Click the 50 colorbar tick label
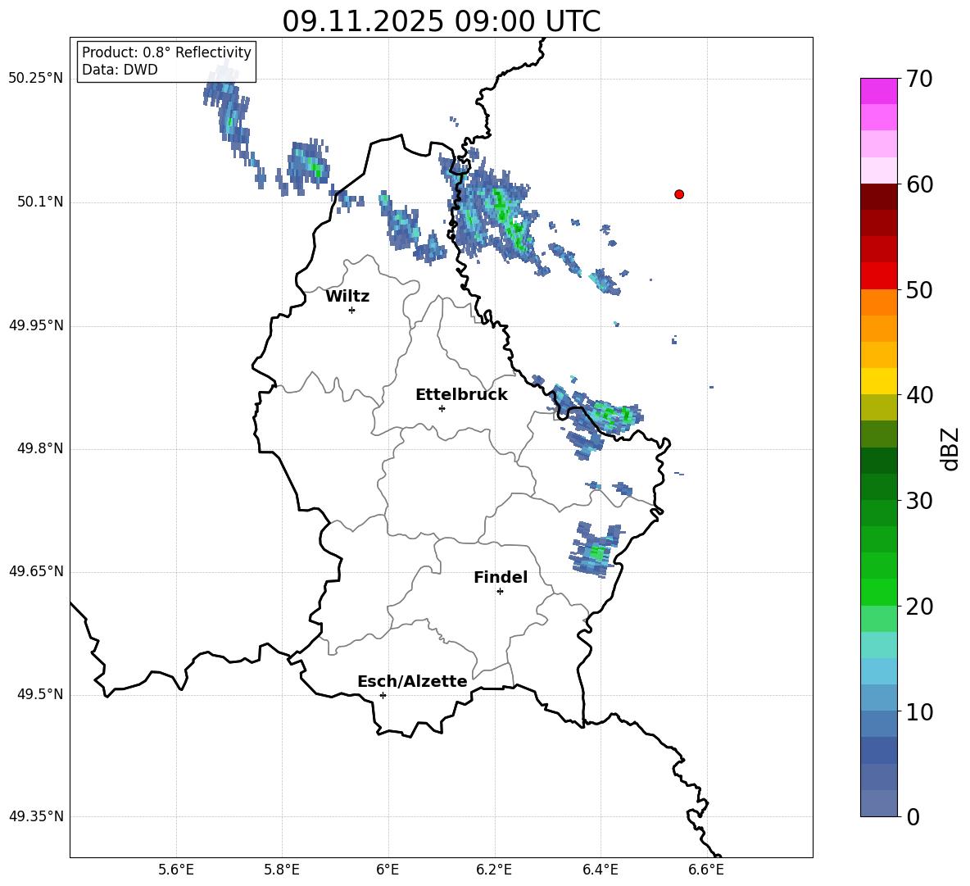Image resolution: width=970 pixels, height=886 pixels. coord(919,289)
